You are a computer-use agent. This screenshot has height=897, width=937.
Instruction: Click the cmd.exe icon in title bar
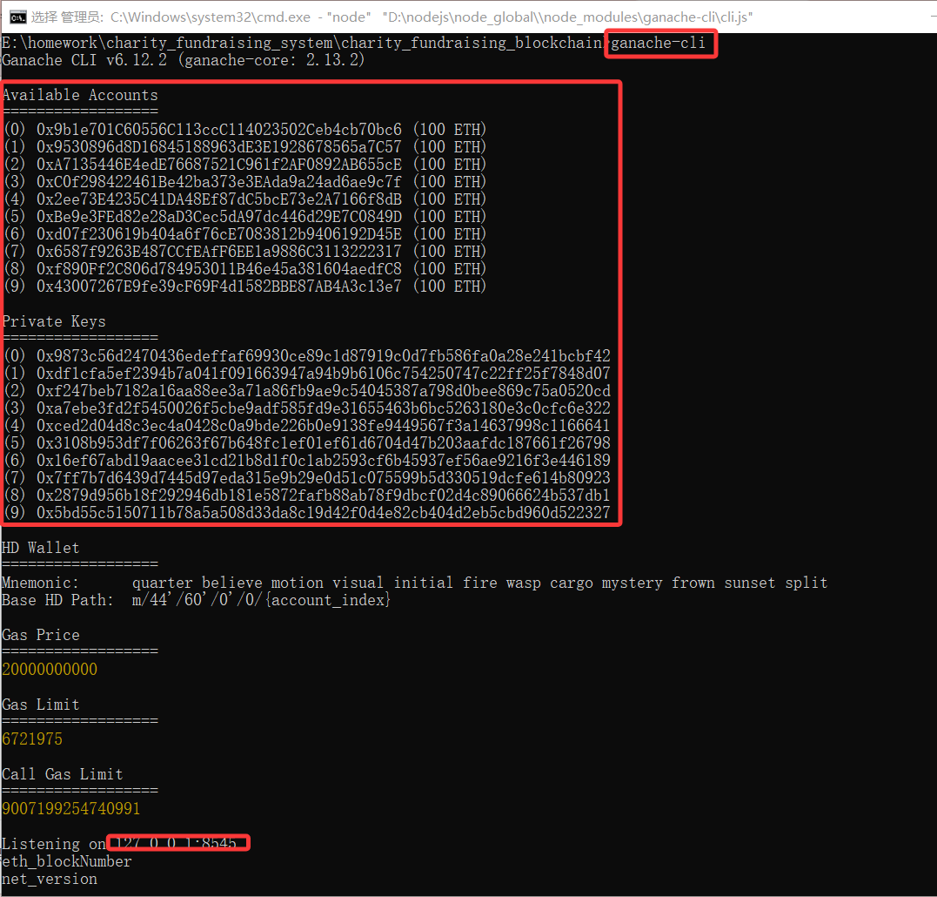click(18, 17)
